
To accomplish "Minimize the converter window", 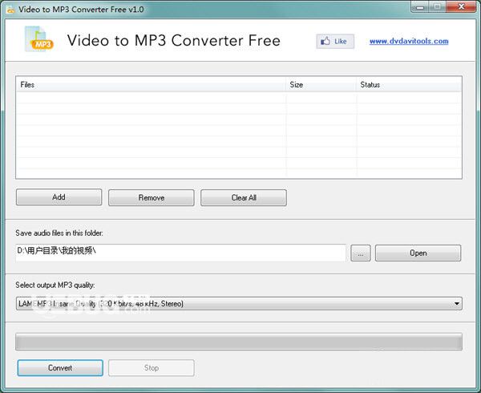I will point(420,6).
